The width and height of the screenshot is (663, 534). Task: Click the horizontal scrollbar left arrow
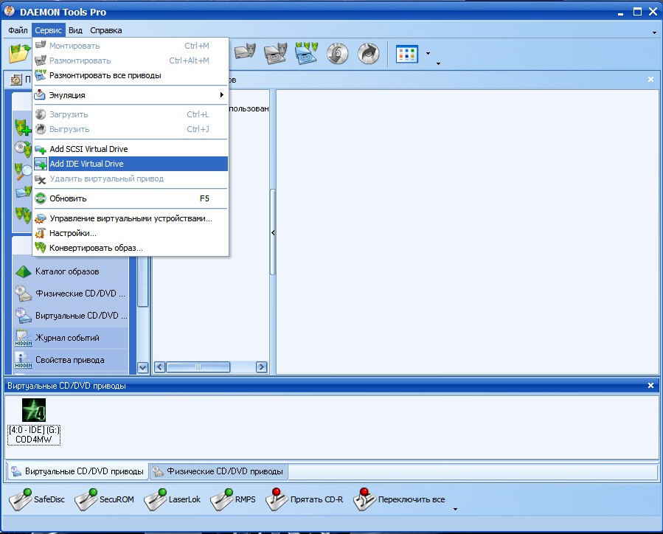click(x=159, y=367)
